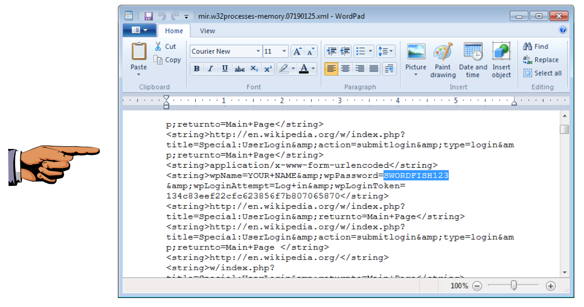The width and height of the screenshot is (584, 307).
Task: Expand the Paste options arrow
Action: [138, 74]
